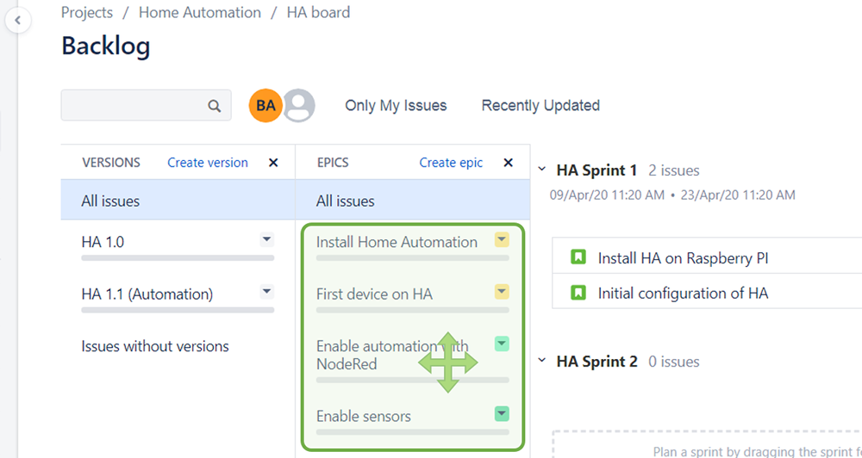Click the search magnifier icon

215,106
